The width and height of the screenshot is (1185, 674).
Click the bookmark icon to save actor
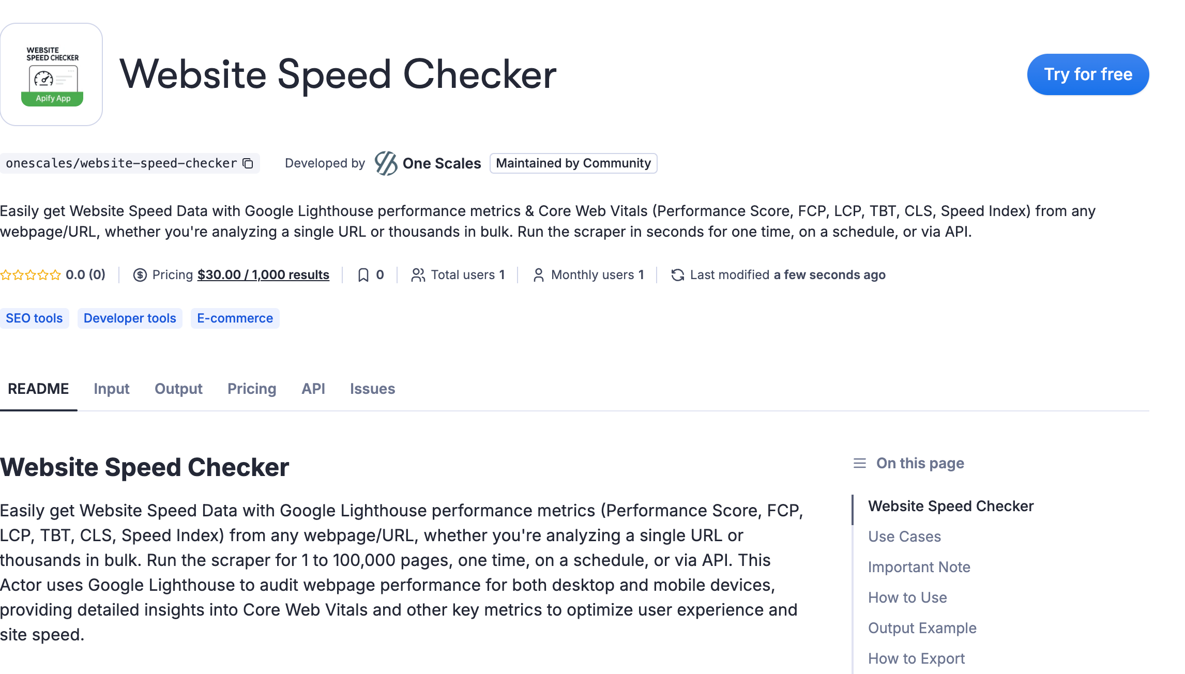click(363, 275)
